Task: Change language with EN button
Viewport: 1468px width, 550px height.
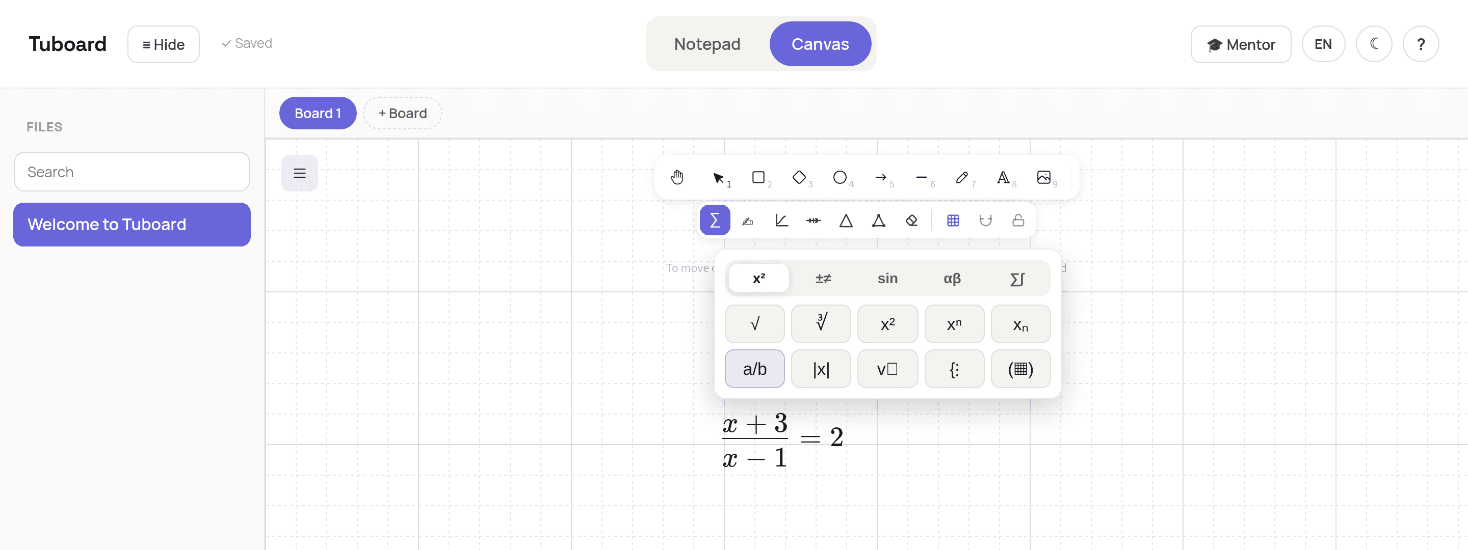Action: click(1323, 44)
